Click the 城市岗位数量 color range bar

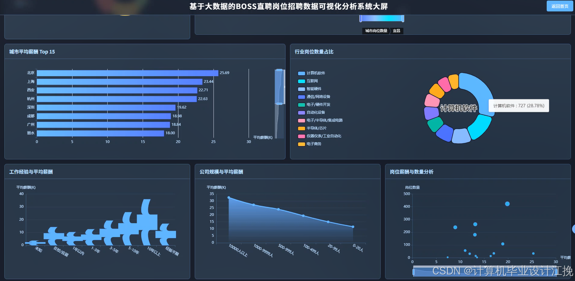click(382, 18)
